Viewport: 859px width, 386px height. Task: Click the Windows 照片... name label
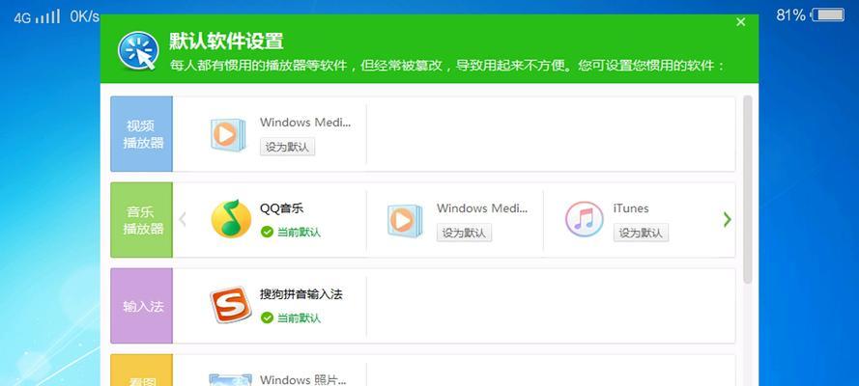(303, 379)
